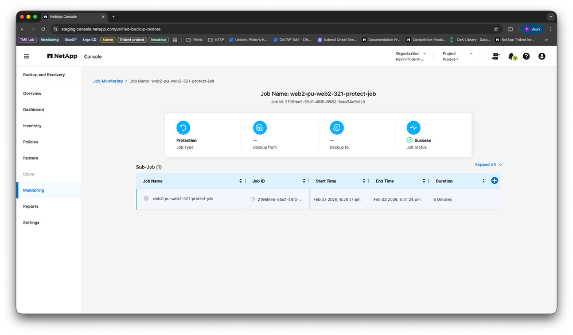Open the Organization dropdown
Screen dimensions: 573x335
tap(411, 56)
